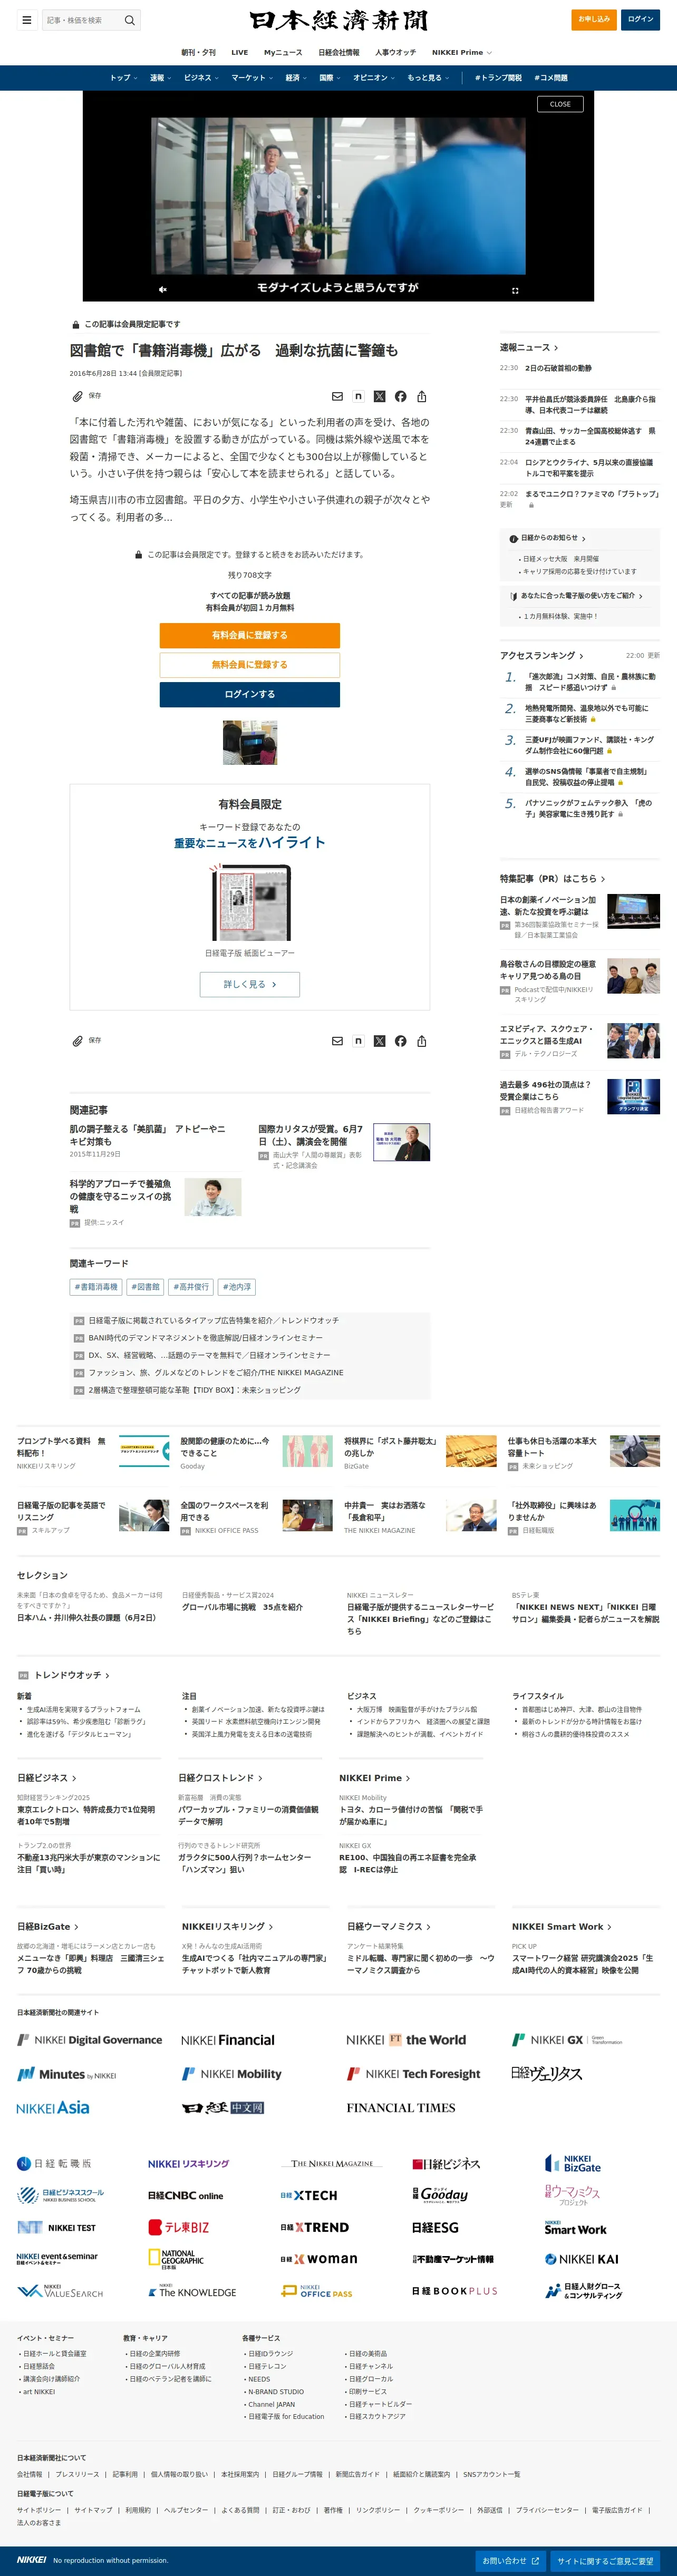Click the envelope icon beneath the paywall box

pos(337,1040)
